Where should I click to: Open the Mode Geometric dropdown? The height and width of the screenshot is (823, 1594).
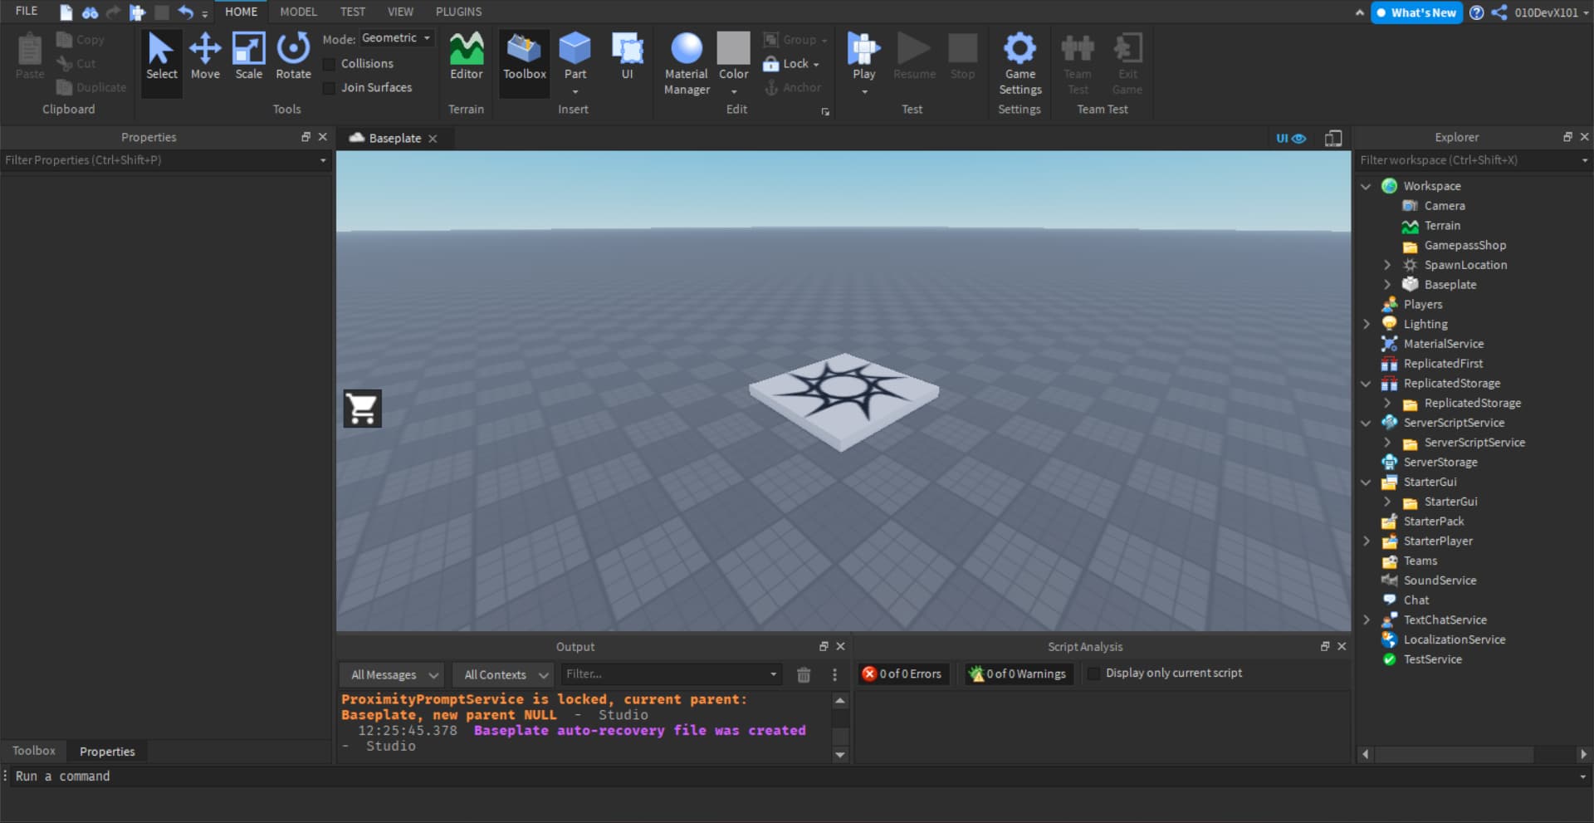tap(396, 38)
